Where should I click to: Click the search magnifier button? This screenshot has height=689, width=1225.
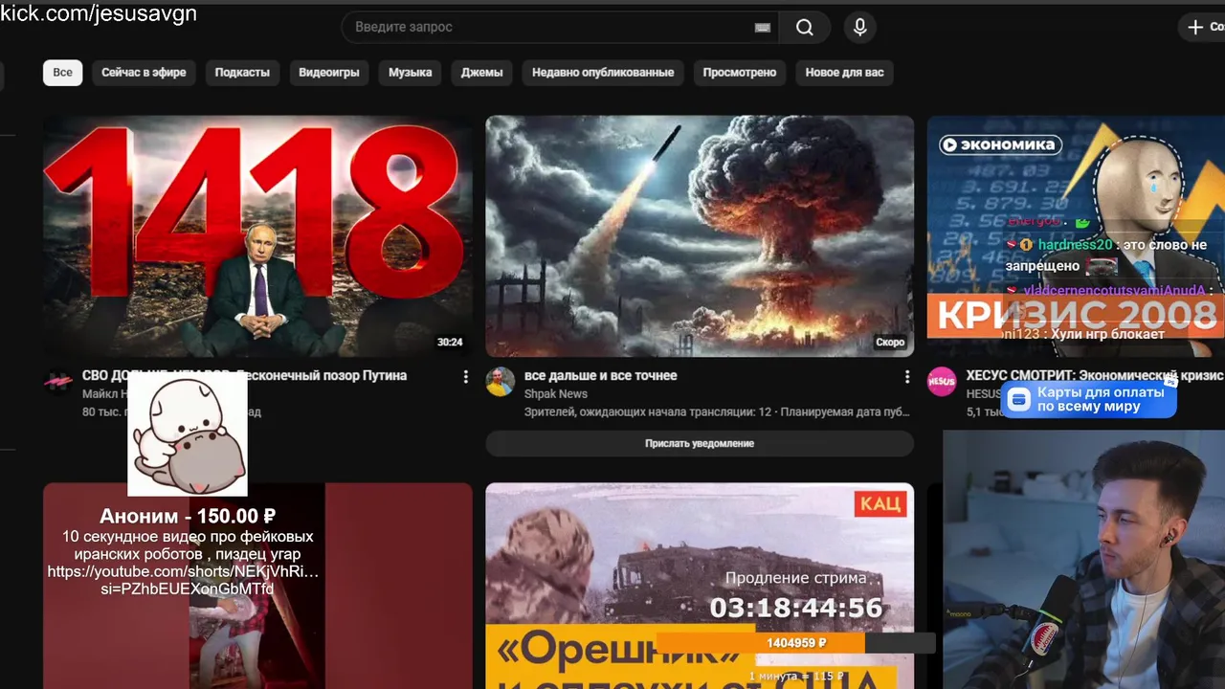(805, 28)
